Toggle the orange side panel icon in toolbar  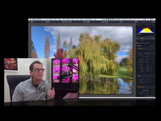pos(139,22)
